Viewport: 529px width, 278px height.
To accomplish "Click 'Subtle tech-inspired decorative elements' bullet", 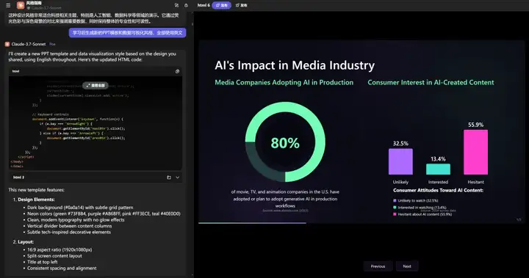I will 69,233.
